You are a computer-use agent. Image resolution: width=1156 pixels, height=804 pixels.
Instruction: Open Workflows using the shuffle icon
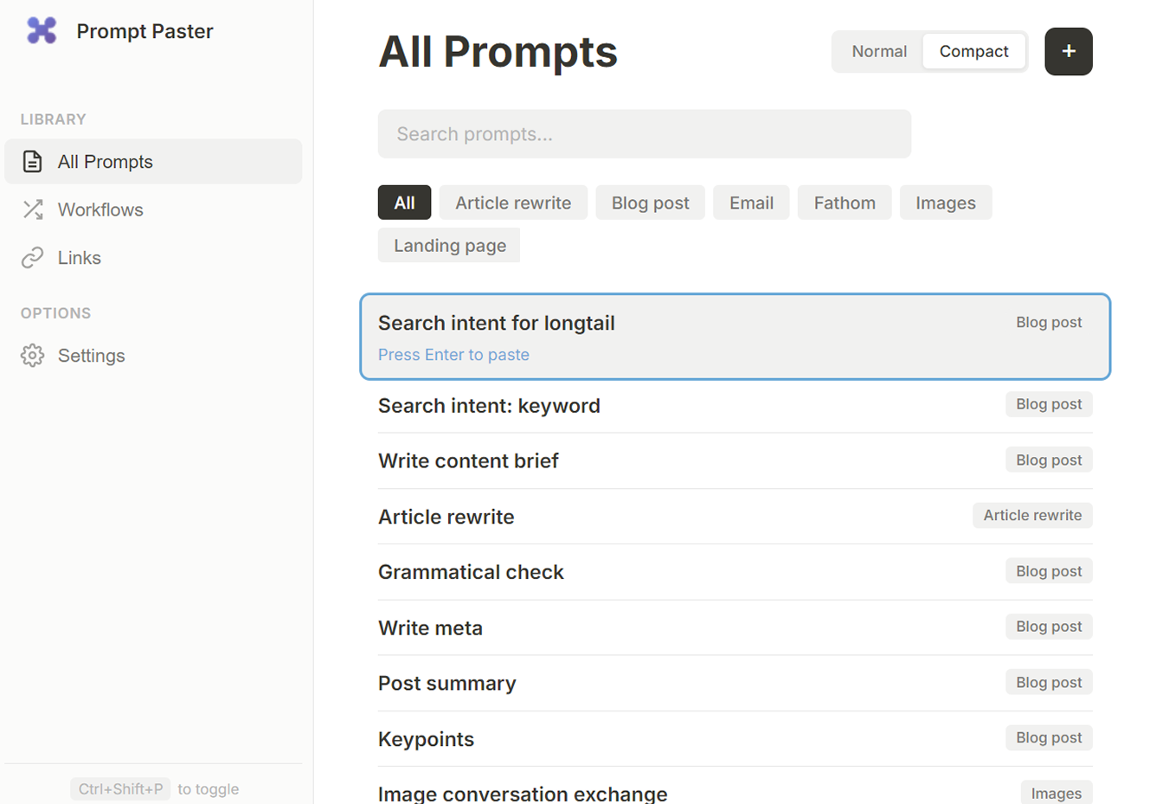(x=32, y=209)
